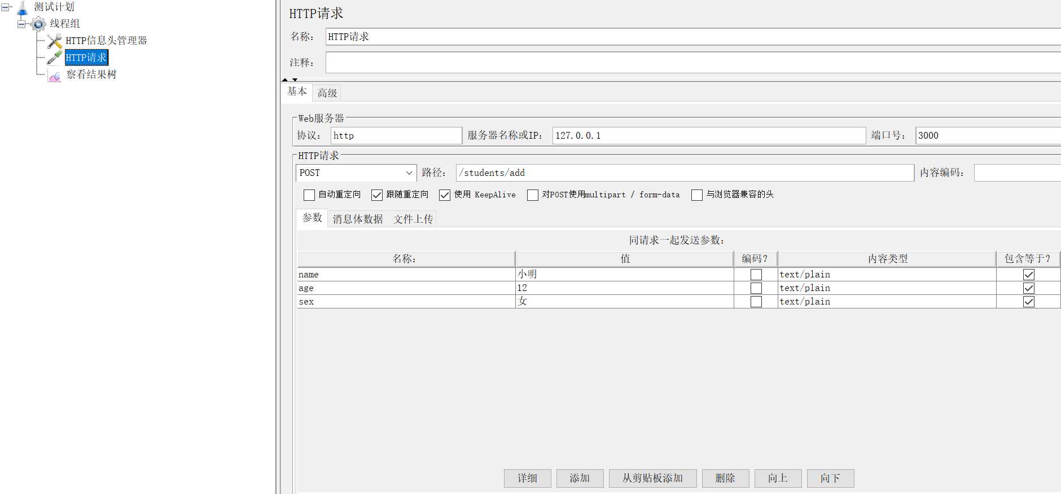Select 察看结果树 in the tree
Image resolution: width=1061 pixels, height=494 pixels.
pyautogui.click(x=91, y=74)
